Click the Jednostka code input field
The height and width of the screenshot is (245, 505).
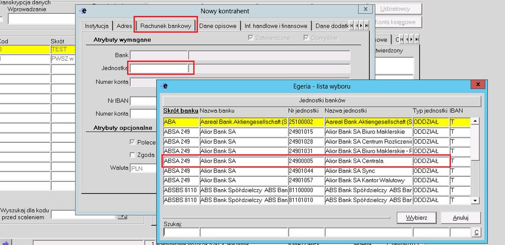(159, 68)
